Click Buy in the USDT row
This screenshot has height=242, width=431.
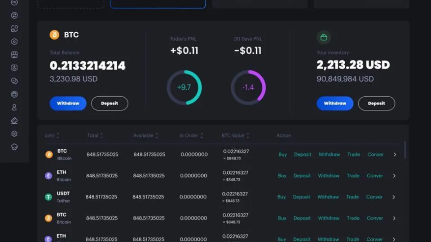(281, 197)
